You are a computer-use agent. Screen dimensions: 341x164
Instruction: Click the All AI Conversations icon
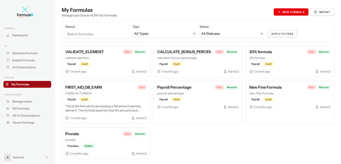[8, 116]
